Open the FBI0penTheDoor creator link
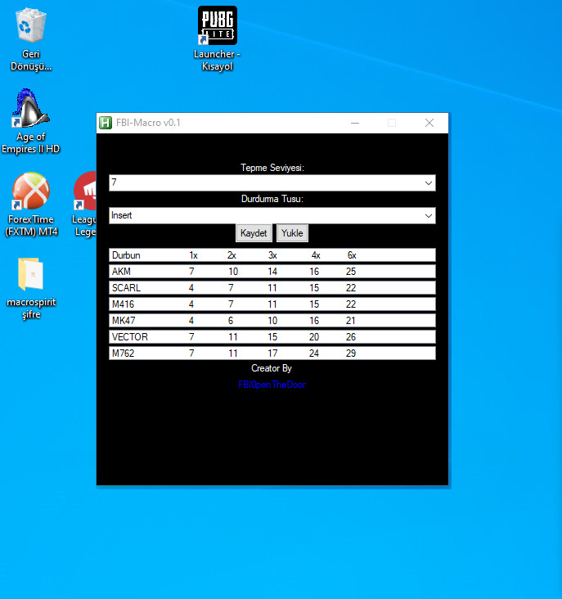Screen dimensions: 562x599 click(x=272, y=385)
